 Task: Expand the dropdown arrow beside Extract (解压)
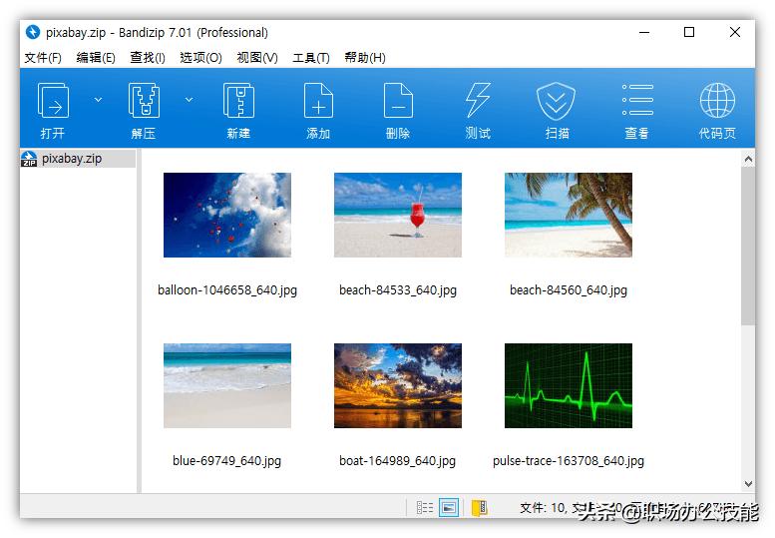(x=190, y=100)
